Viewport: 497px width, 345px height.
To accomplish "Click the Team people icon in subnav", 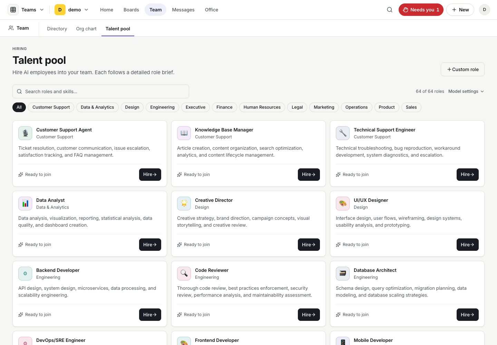I will 11,28.
